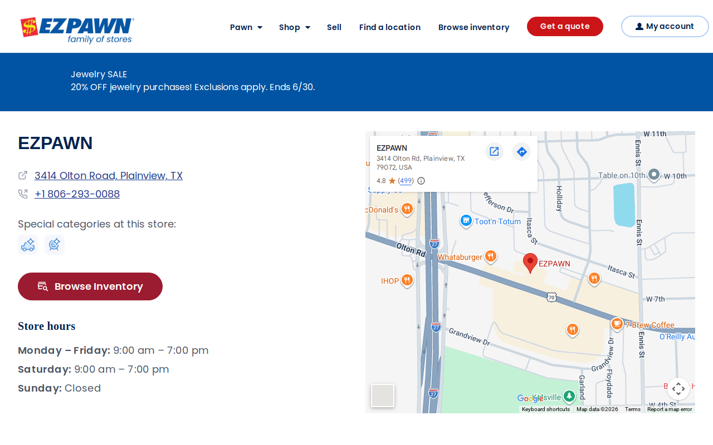This screenshot has width=713, height=445.
Task: Click the Sunday: Closed hours row
Action: click(x=60, y=388)
